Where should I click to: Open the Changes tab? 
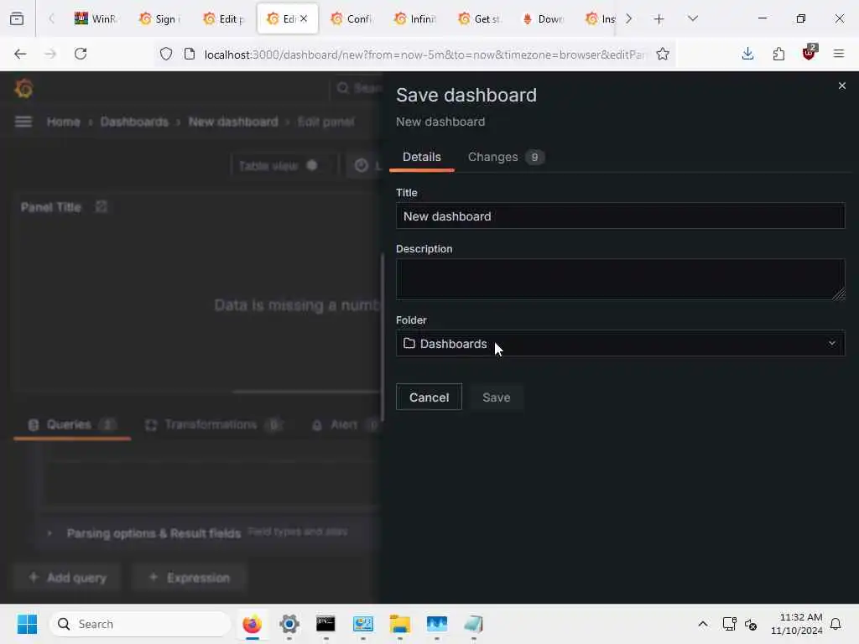click(x=505, y=157)
